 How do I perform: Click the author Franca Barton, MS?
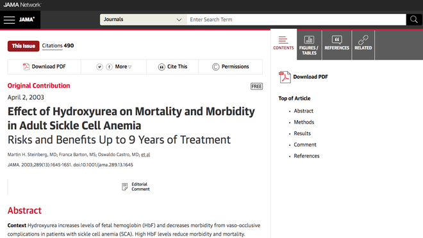point(78,155)
